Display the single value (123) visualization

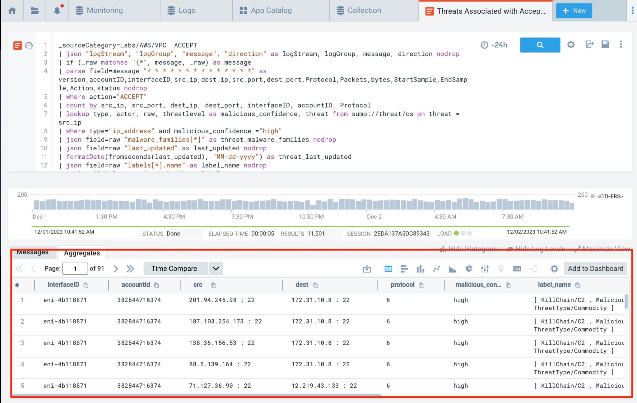coord(517,269)
